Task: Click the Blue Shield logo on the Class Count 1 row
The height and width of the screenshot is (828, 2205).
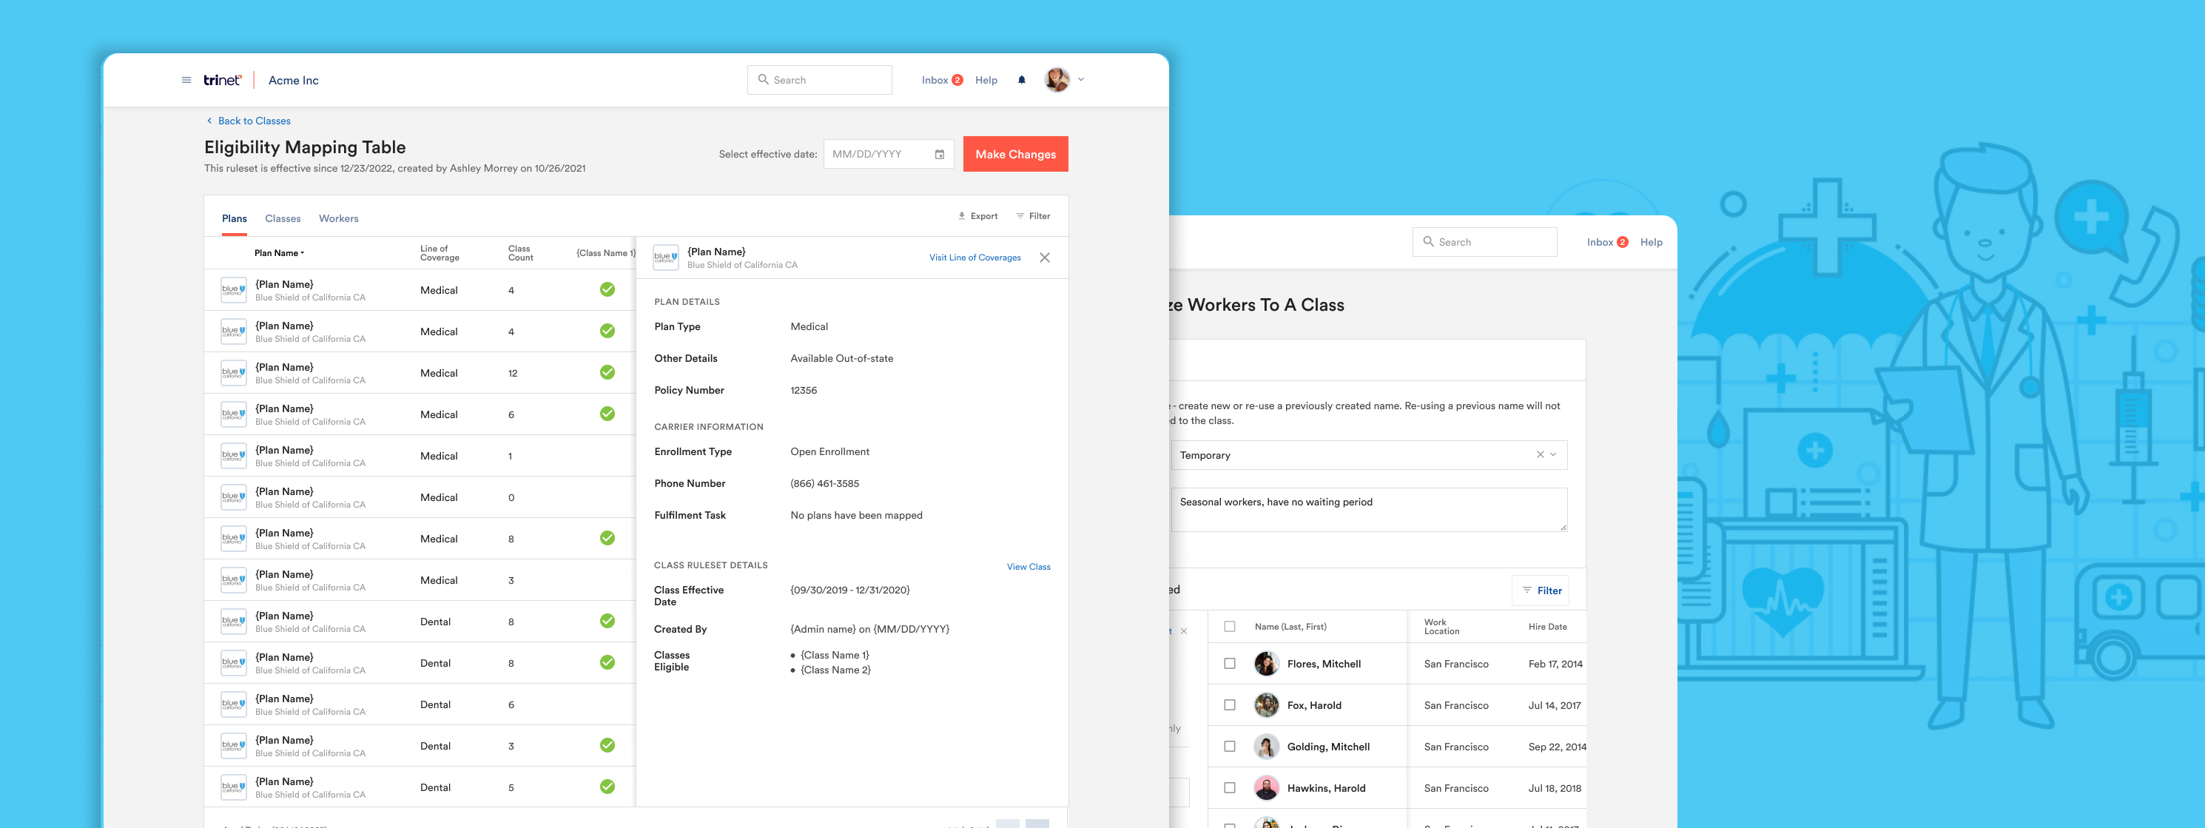Action: click(234, 456)
